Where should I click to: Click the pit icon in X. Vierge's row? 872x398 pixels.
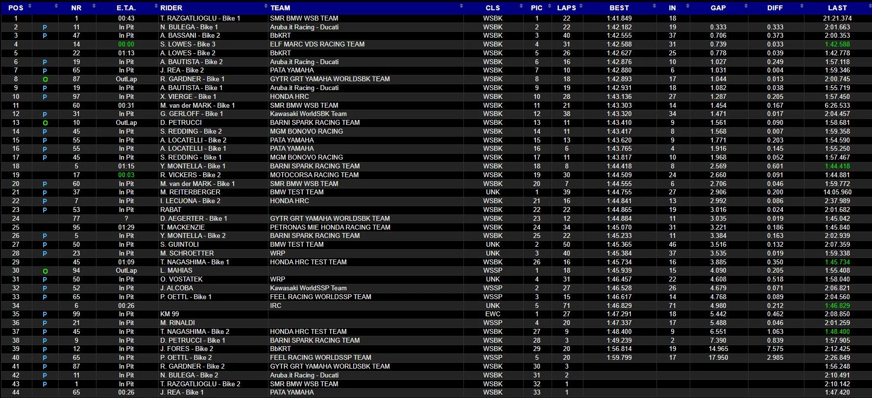[45, 97]
